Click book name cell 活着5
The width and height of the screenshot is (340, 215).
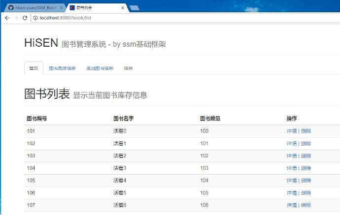[120, 193]
